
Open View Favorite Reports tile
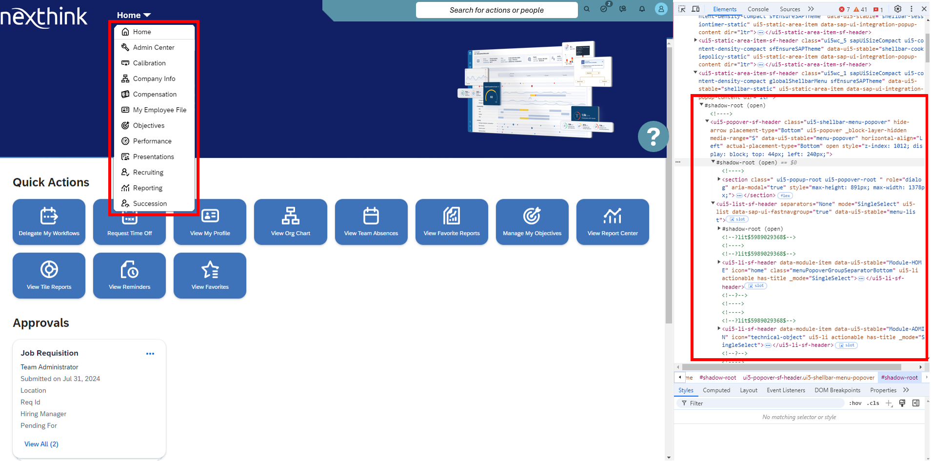click(x=452, y=222)
